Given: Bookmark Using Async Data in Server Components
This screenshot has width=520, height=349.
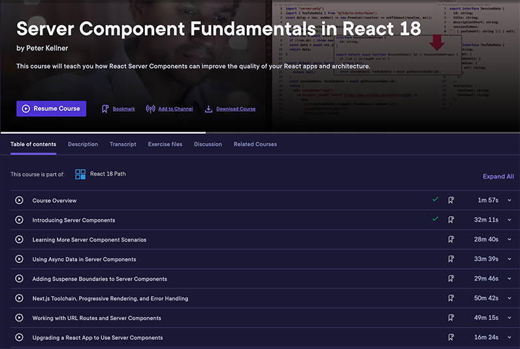Looking at the screenshot, I should (451, 259).
